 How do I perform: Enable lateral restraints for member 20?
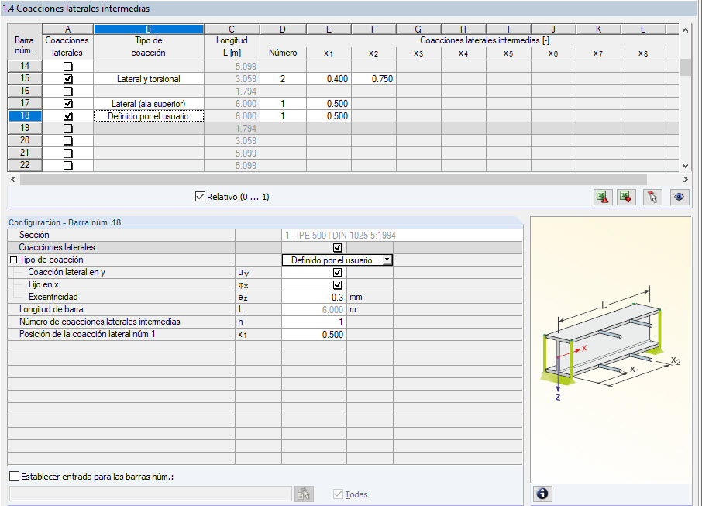tap(67, 140)
